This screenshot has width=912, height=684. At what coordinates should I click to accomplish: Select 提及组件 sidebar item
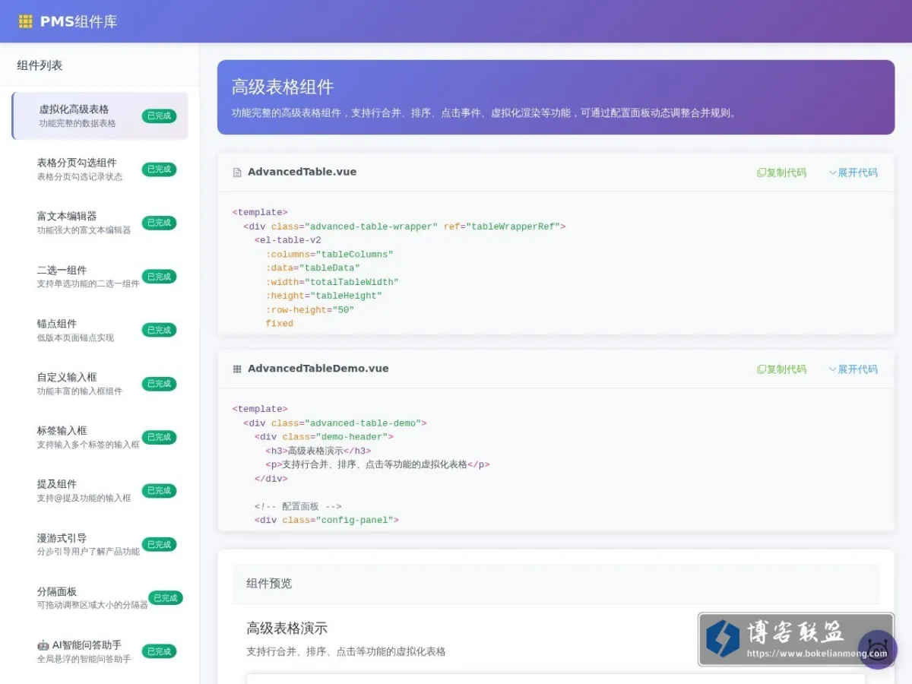100,491
